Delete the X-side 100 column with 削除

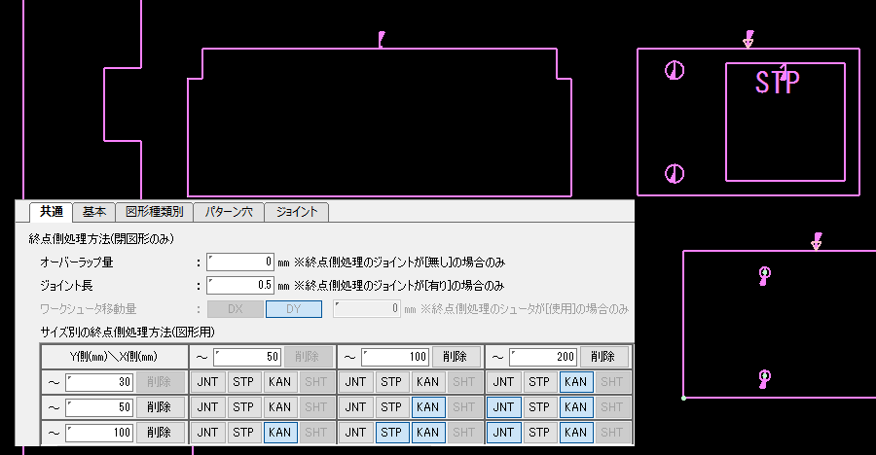(x=455, y=357)
